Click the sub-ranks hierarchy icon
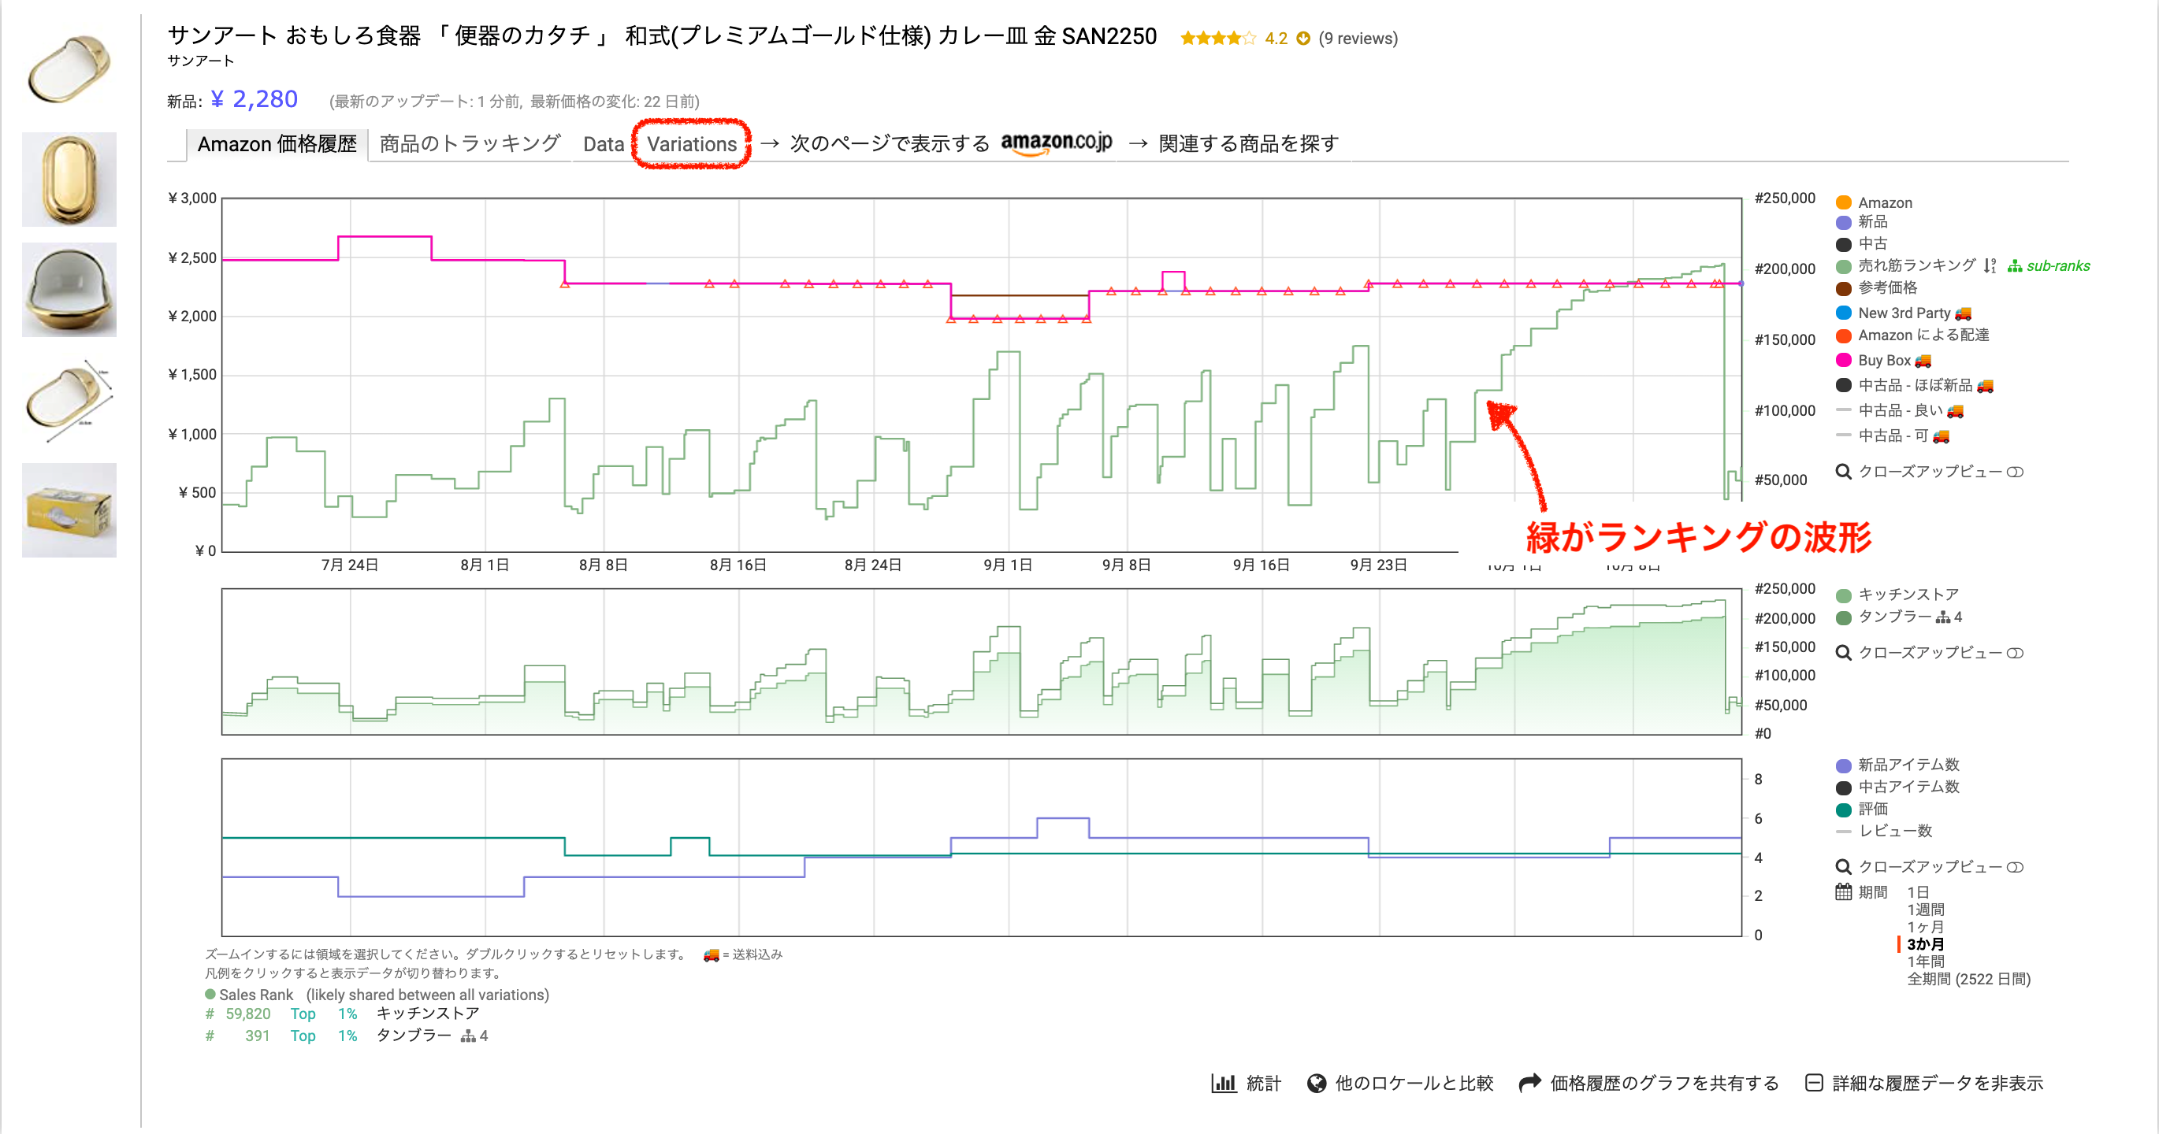This screenshot has height=1134, width=2159. pos(2014,266)
